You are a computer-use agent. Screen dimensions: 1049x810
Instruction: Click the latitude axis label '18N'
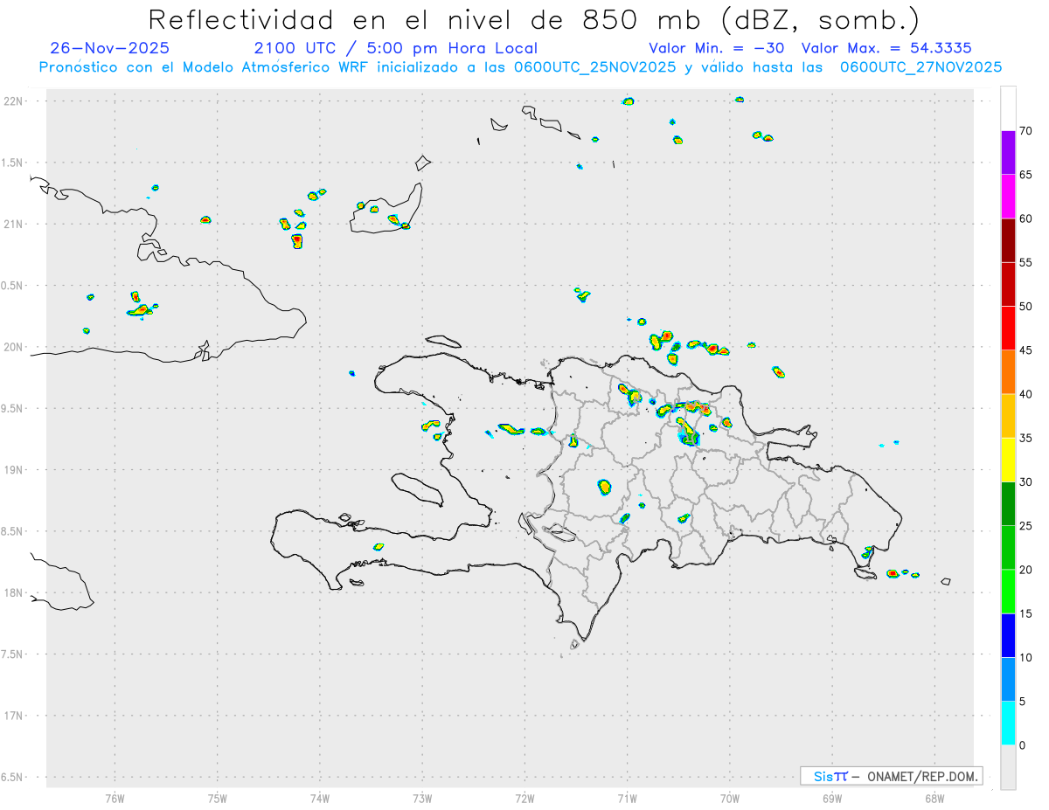click(x=13, y=593)
